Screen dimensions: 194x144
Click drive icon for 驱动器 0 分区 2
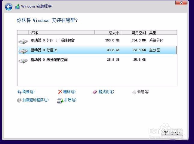tap(23, 51)
